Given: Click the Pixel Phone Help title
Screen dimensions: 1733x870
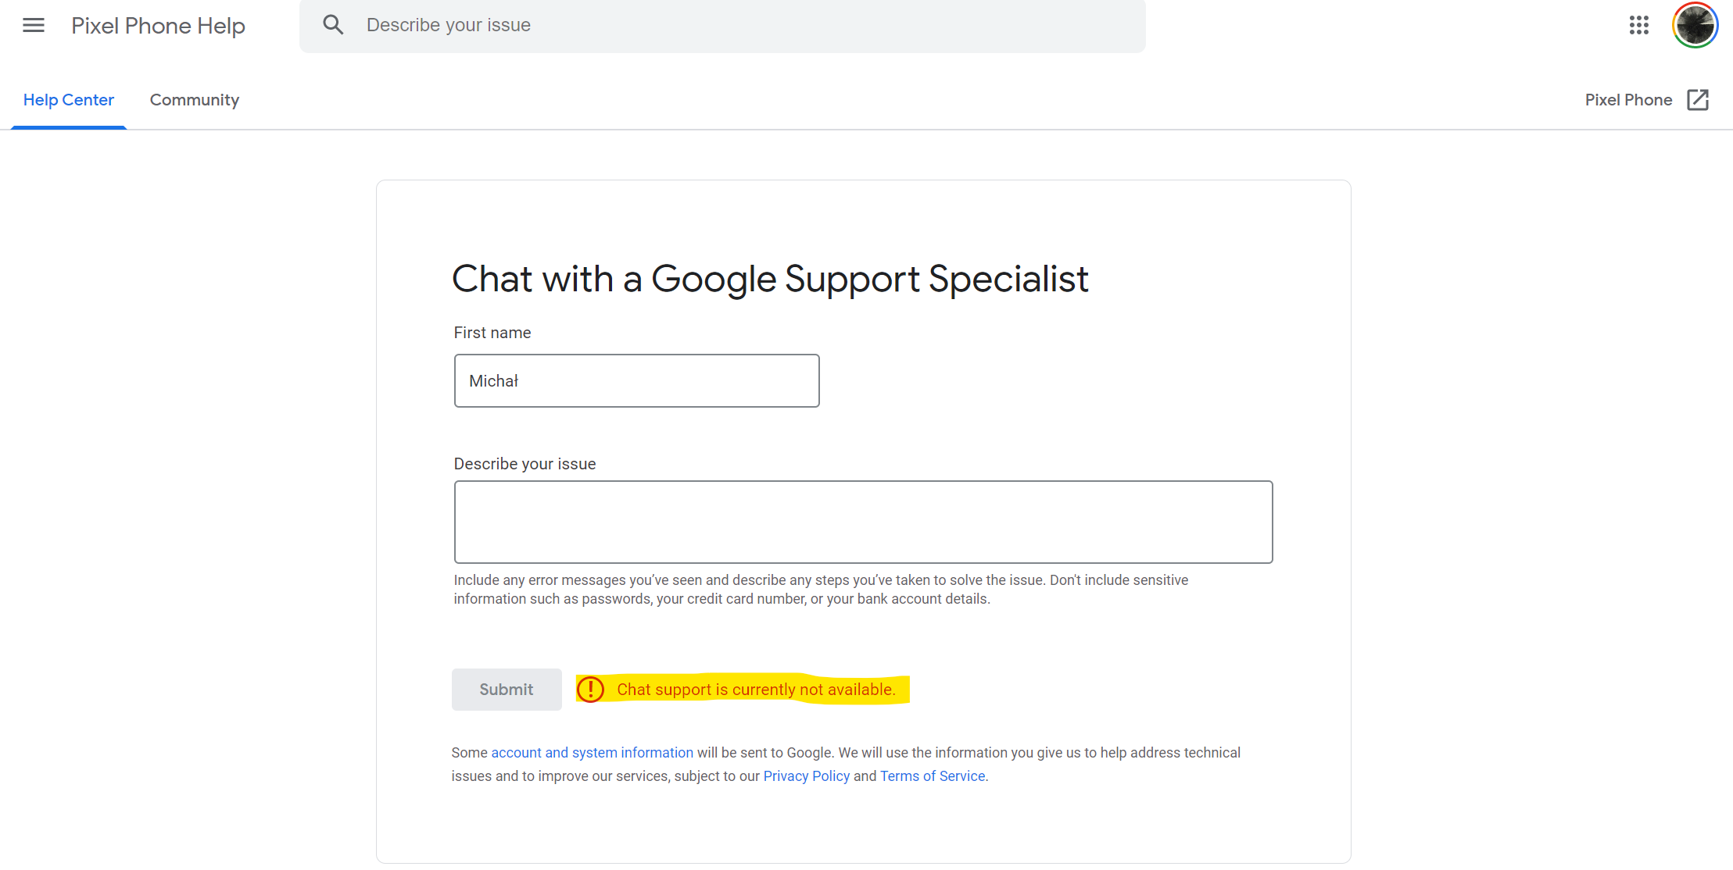Looking at the screenshot, I should click(158, 26).
